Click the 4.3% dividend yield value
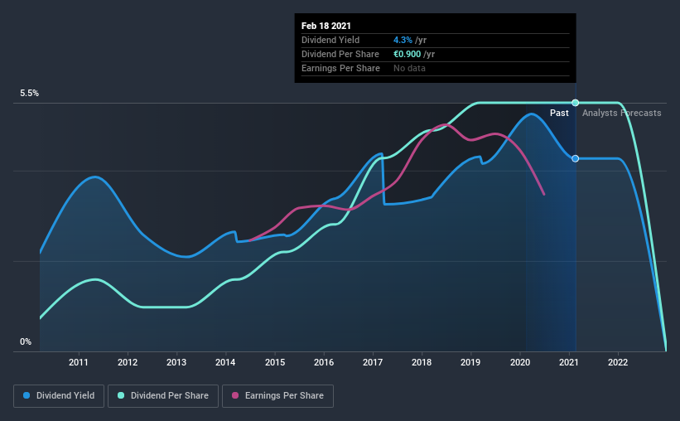 (x=403, y=40)
